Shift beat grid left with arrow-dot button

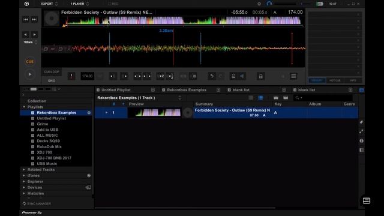113,76
